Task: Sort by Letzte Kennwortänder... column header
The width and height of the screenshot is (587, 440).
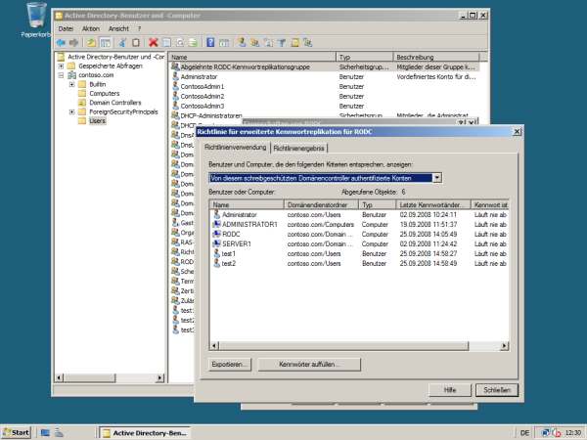Action: click(433, 204)
